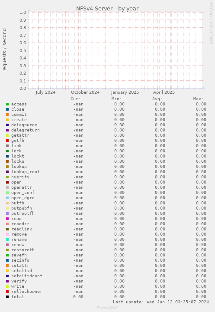This screenshot has width=215, height=312.
Task: Click the RRDTOOL / TOBI OETIKER watermark
Action: click(211, 23)
